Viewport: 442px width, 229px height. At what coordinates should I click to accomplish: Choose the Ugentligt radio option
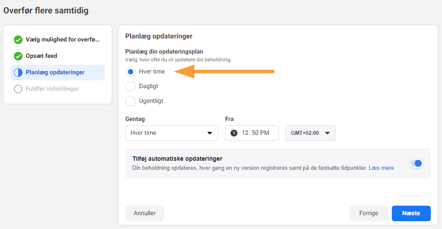[x=131, y=101]
